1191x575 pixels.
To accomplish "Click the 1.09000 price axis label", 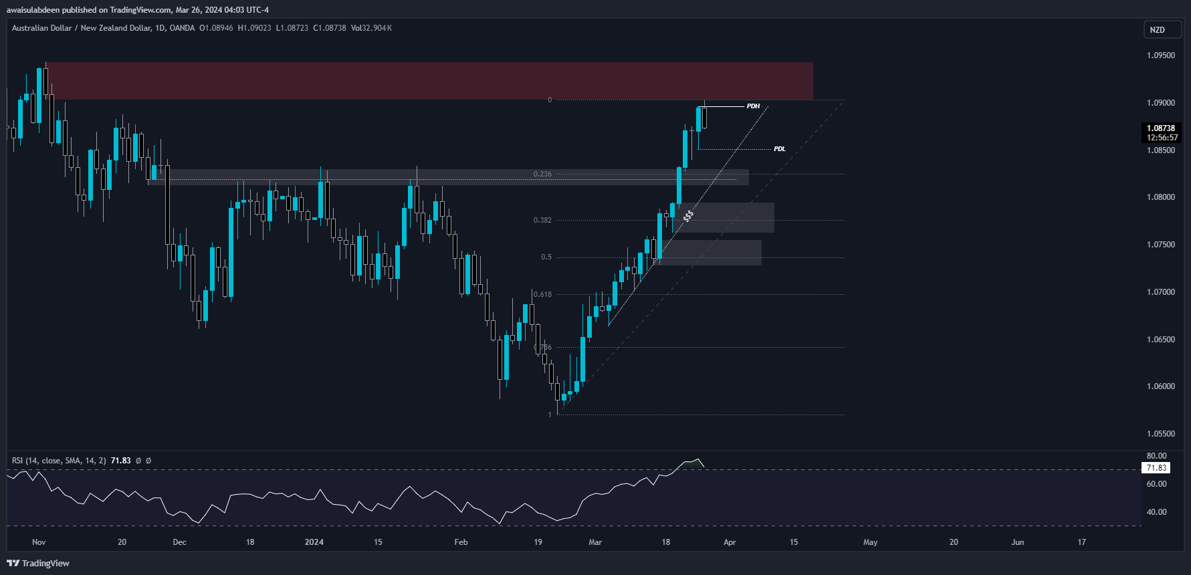I will 1160,103.
